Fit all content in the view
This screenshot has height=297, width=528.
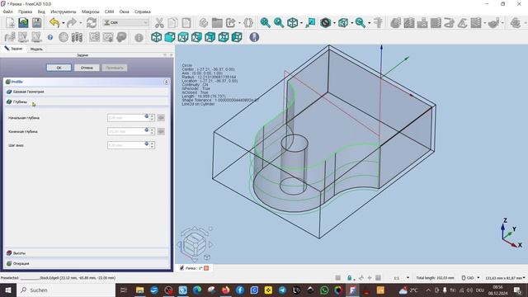click(x=265, y=22)
